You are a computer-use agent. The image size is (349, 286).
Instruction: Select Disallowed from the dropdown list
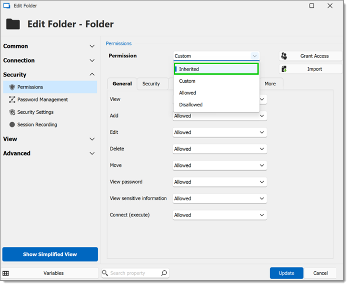point(216,105)
